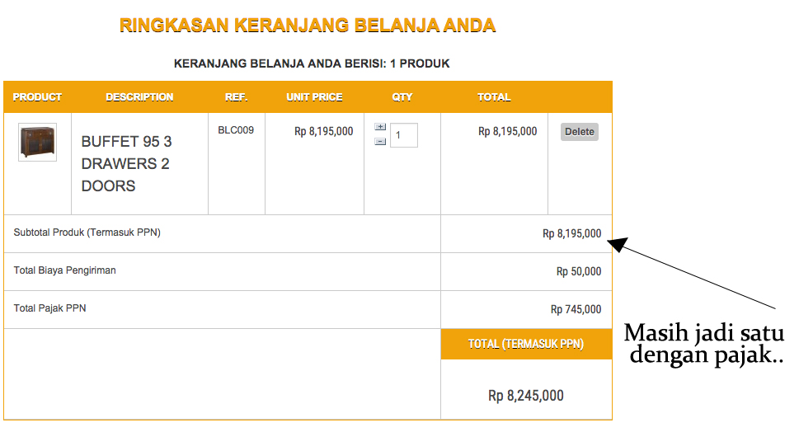
Task: Select the Total Biaya Pengiriman row label
Action: (64, 270)
